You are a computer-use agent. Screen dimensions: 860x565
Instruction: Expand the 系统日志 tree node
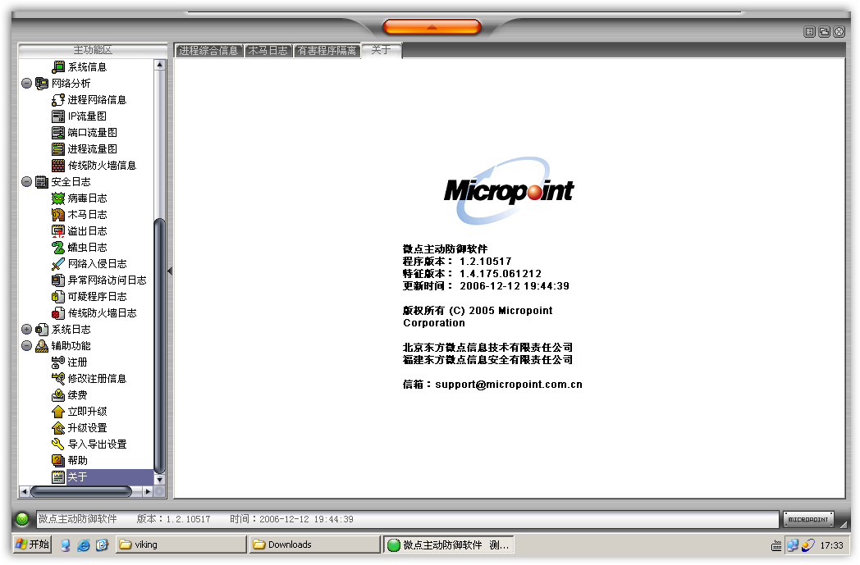click(x=26, y=330)
